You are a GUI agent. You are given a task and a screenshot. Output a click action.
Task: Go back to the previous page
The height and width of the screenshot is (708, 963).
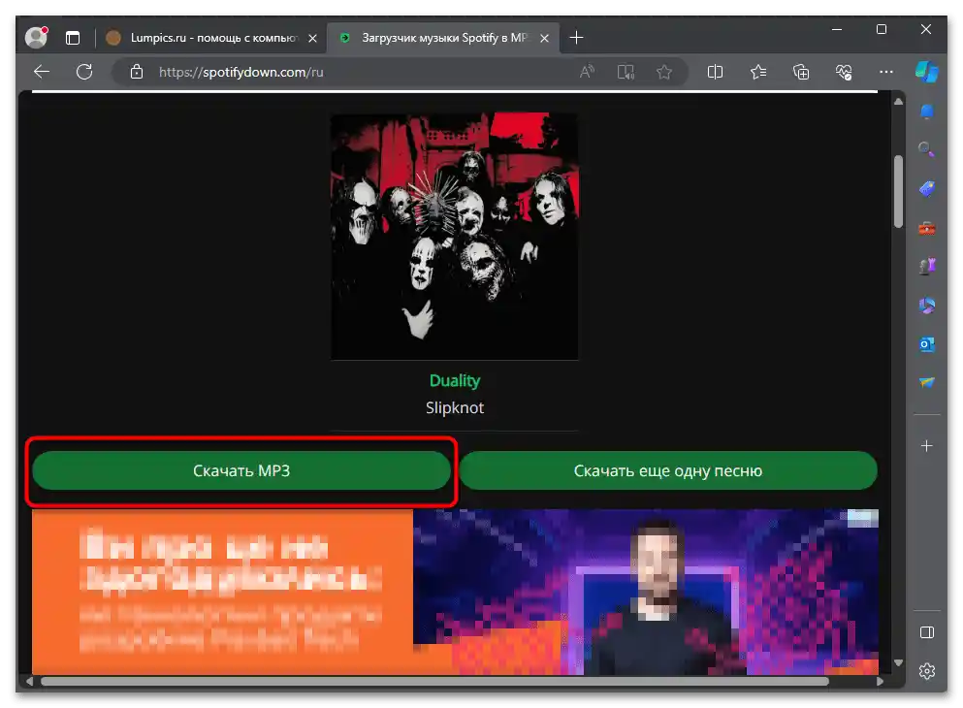42,72
